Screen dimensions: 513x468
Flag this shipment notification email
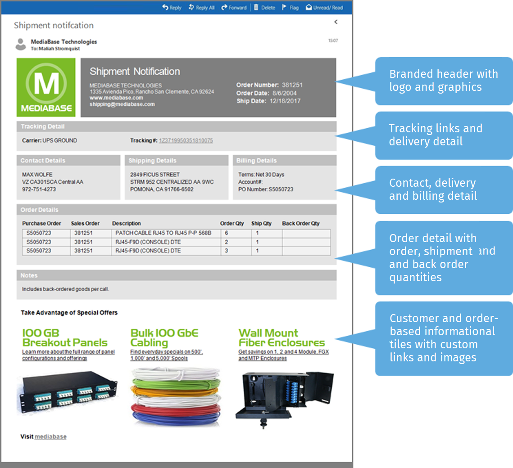click(285, 7)
